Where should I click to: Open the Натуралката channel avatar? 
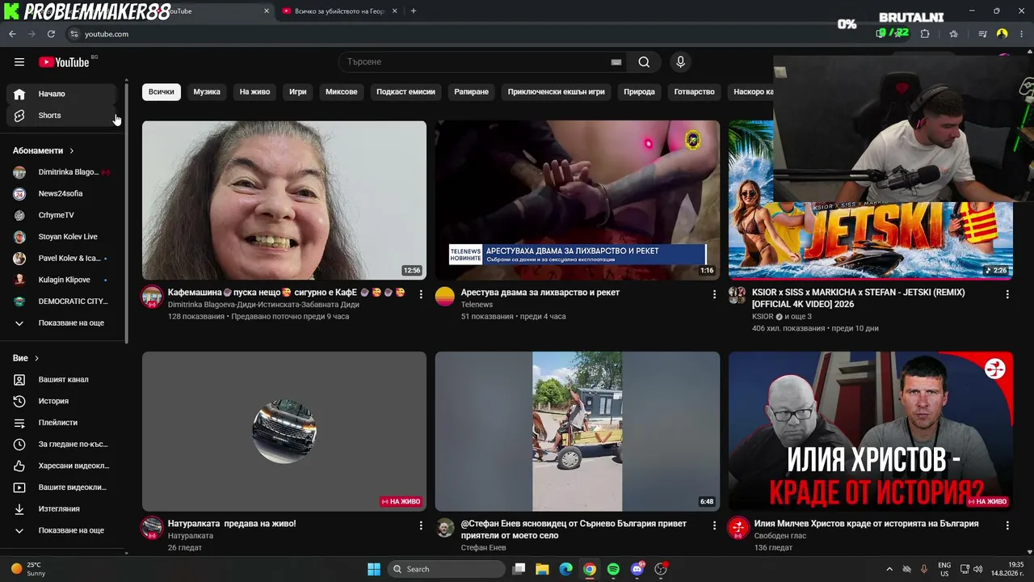pyautogui.click(x=152, y=528)
